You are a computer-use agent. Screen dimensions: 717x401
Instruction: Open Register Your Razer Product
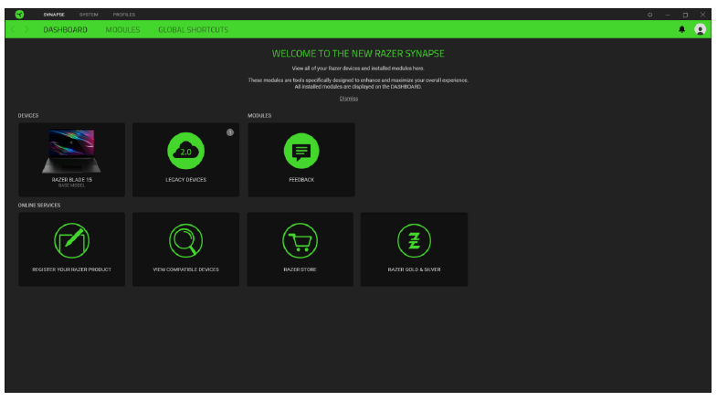coord(71,249)
